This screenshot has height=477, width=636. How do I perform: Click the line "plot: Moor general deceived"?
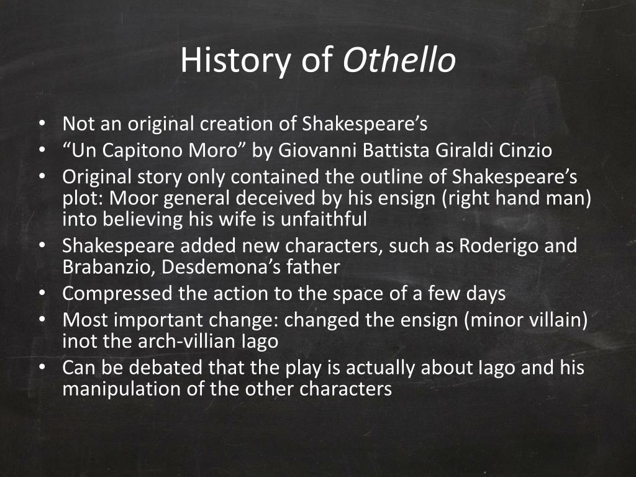(327, 198)
